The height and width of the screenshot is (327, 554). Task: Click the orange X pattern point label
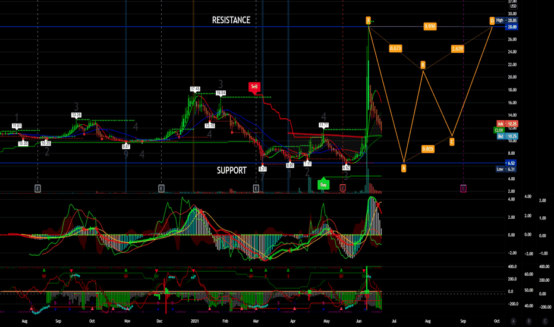[368, 20]
